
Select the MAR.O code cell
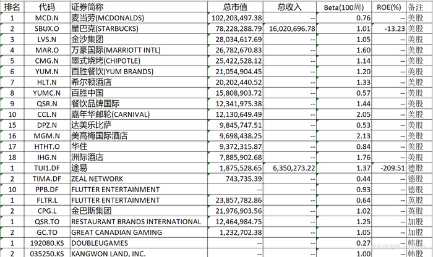(47, 50)
